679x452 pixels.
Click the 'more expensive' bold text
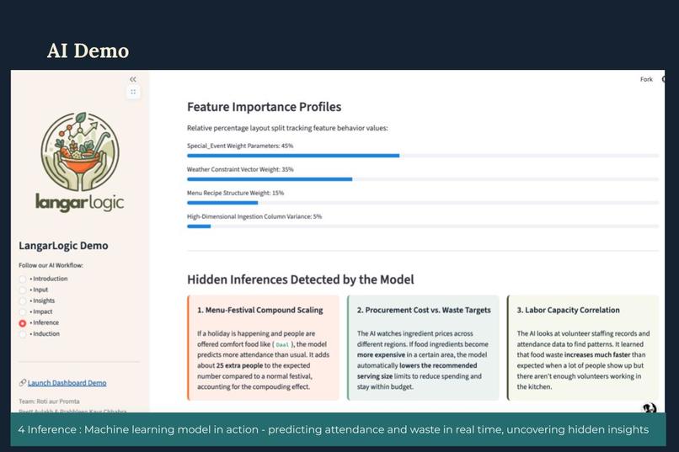[381, 354]
